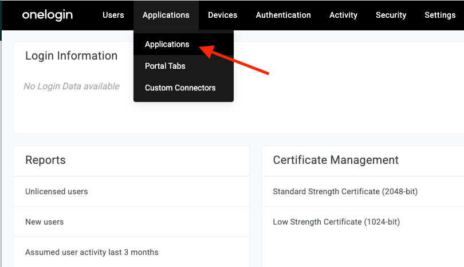Click the Login Information heading
This screenshot has height=267, width=464.
71,56
